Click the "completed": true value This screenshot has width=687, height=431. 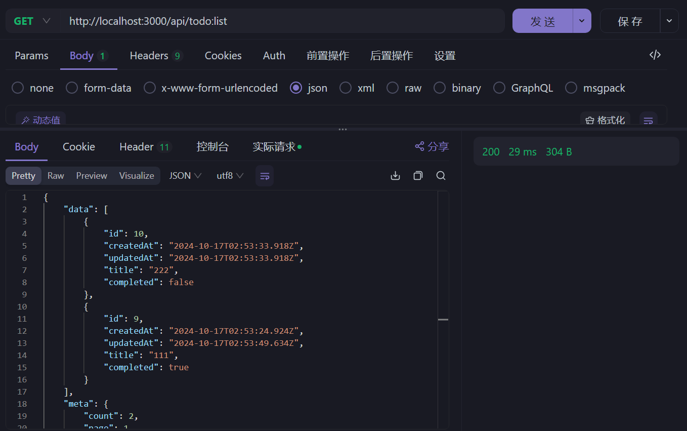[x=179, y=367]
